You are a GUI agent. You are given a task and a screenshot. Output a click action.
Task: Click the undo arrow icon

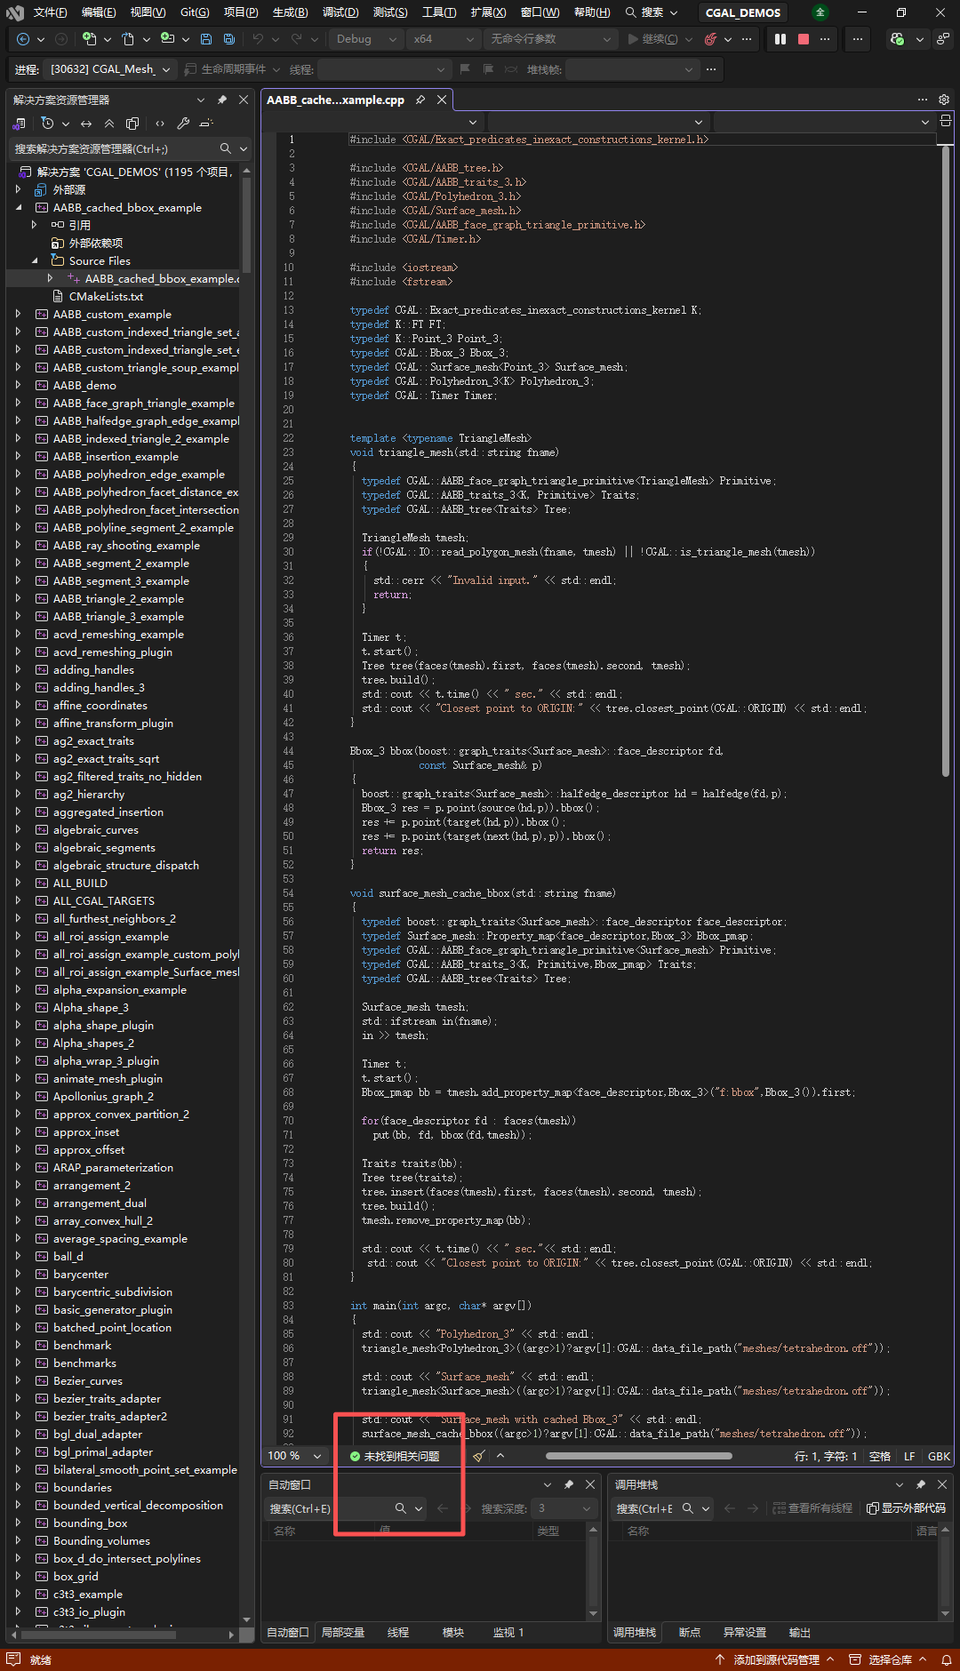(x=258, y=39)
